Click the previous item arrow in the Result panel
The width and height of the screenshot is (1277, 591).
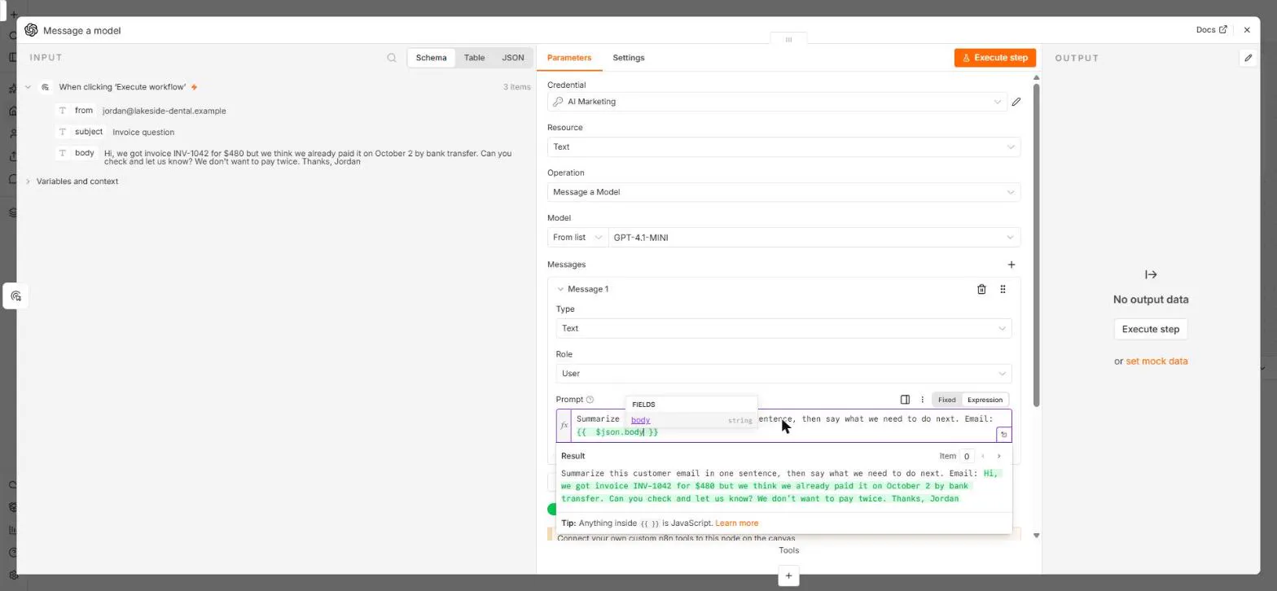click(x=983, y=456)
